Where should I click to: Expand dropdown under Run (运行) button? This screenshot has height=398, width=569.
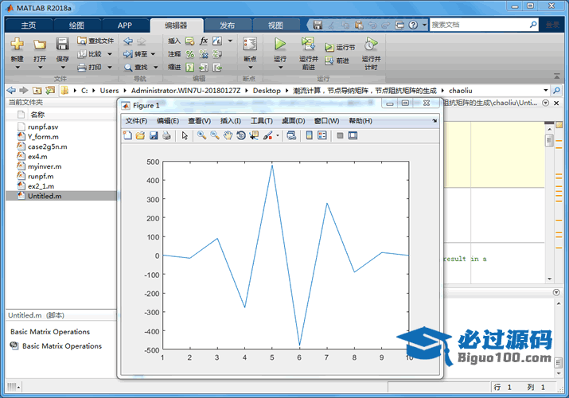(280, 67)
